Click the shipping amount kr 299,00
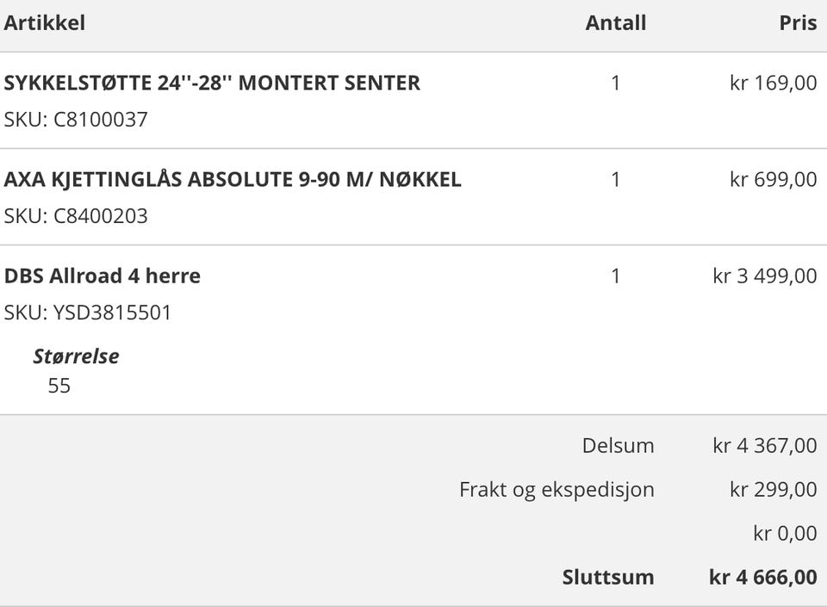This screenshot has height=607, width=827. click(x=774, y=490)
